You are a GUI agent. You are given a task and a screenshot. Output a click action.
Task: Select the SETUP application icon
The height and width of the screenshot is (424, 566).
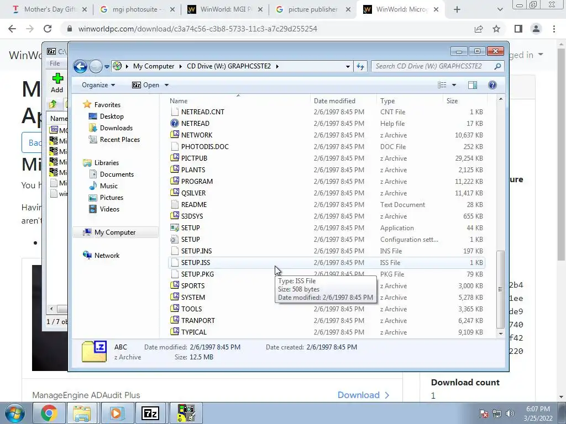[174, 228]
